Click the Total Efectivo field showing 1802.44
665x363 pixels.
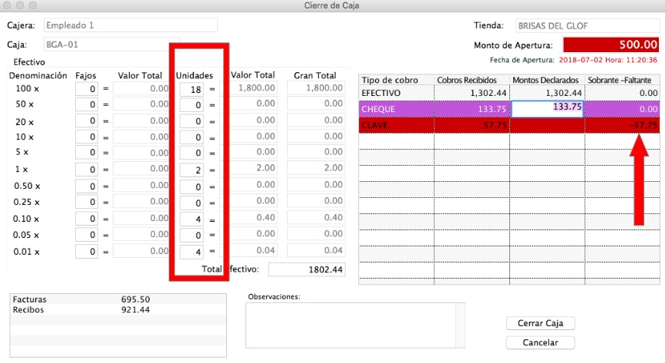[x=307, y=269]
